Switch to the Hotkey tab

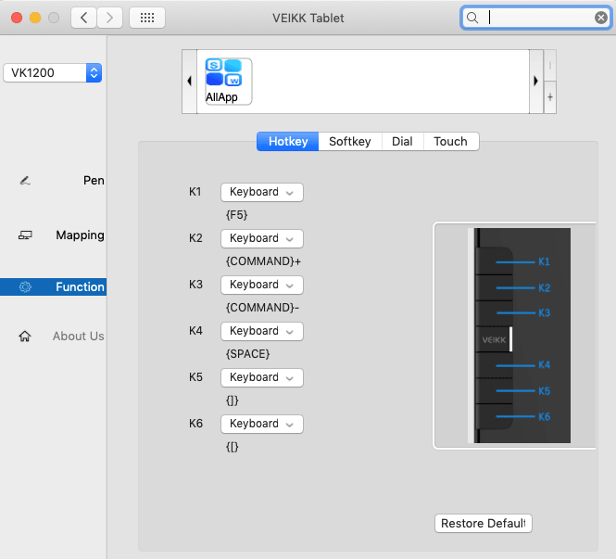click(x=287, y=142)
